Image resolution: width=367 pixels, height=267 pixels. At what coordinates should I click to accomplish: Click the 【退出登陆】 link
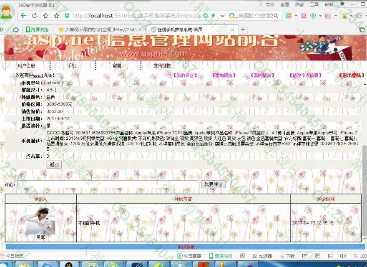pos(352,76)
